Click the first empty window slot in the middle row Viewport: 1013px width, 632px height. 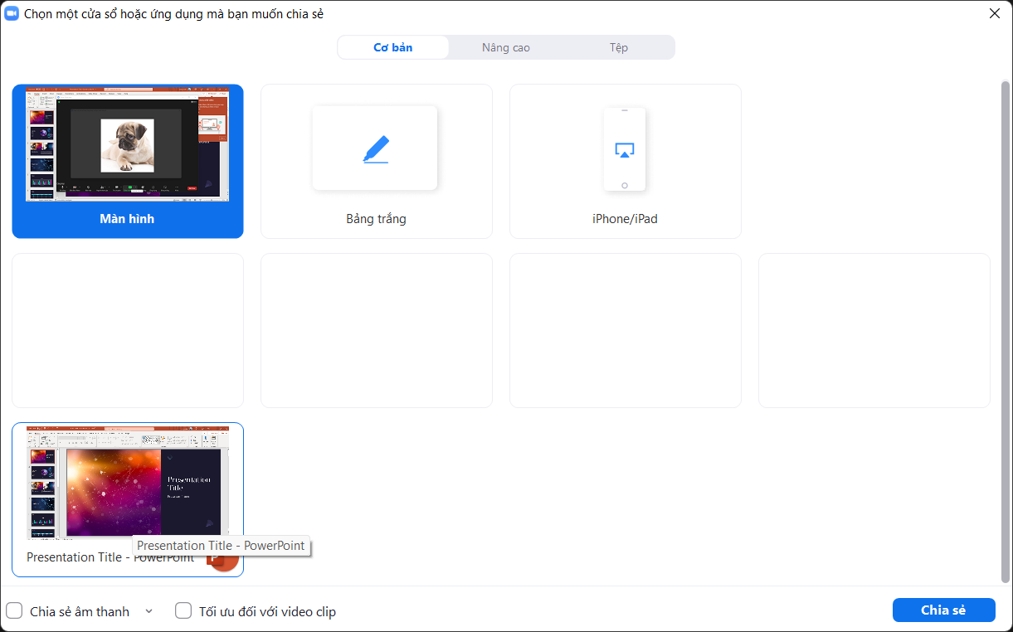[127, 330]
